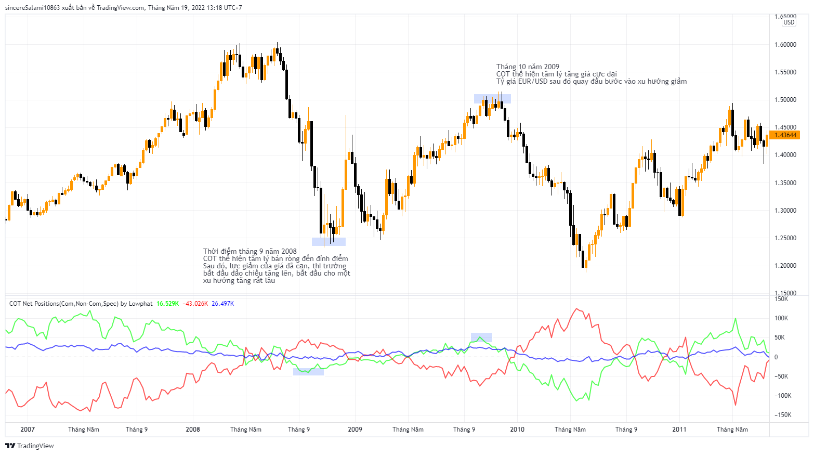Select the highlight box at the green line's 2008 trough
The width and height of the screenshot is (814, 455).
[x=308, y=371]
